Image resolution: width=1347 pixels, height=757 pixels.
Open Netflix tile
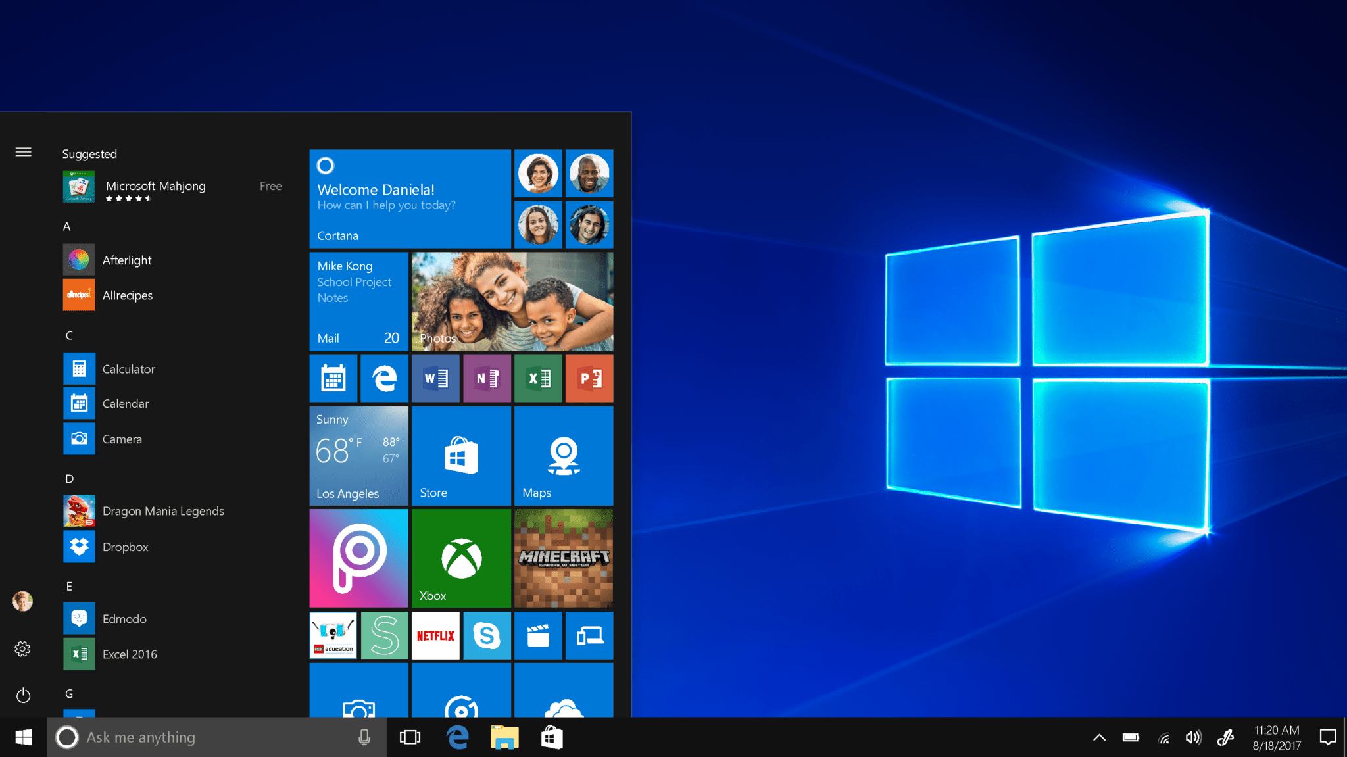[436, 634]
